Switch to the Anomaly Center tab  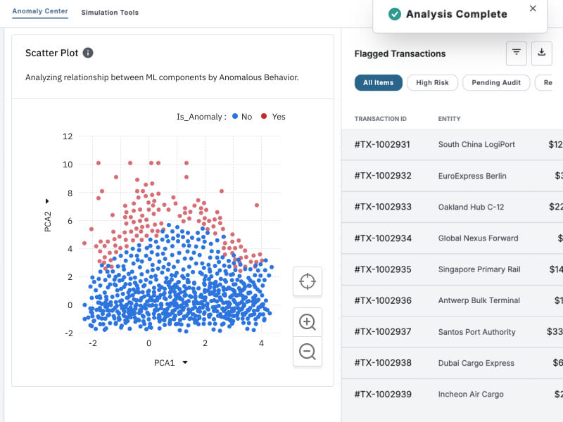tap(40, 11)
